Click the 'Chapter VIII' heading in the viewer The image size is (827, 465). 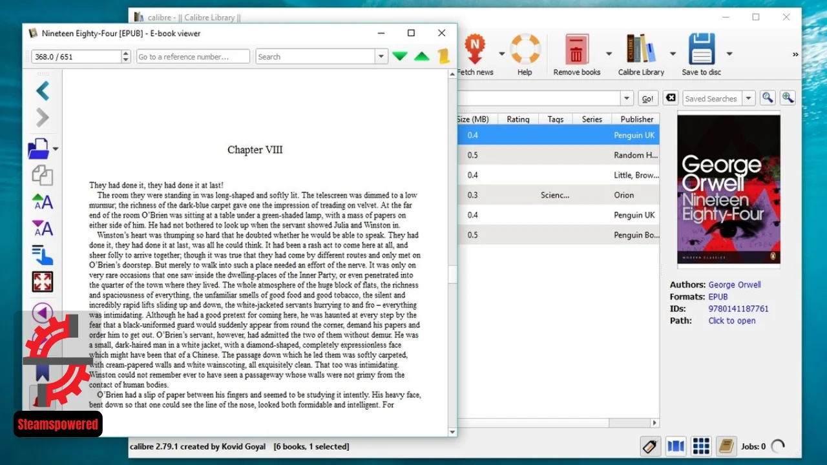pyautogui.click(x=255, y=150)
